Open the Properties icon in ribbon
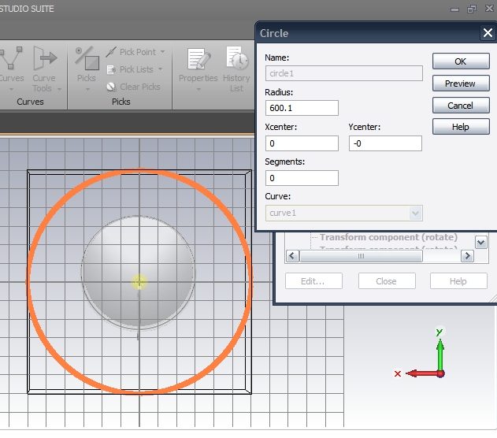Image resolution: width=497 pixels, height=438 pixels. (198, 60)
